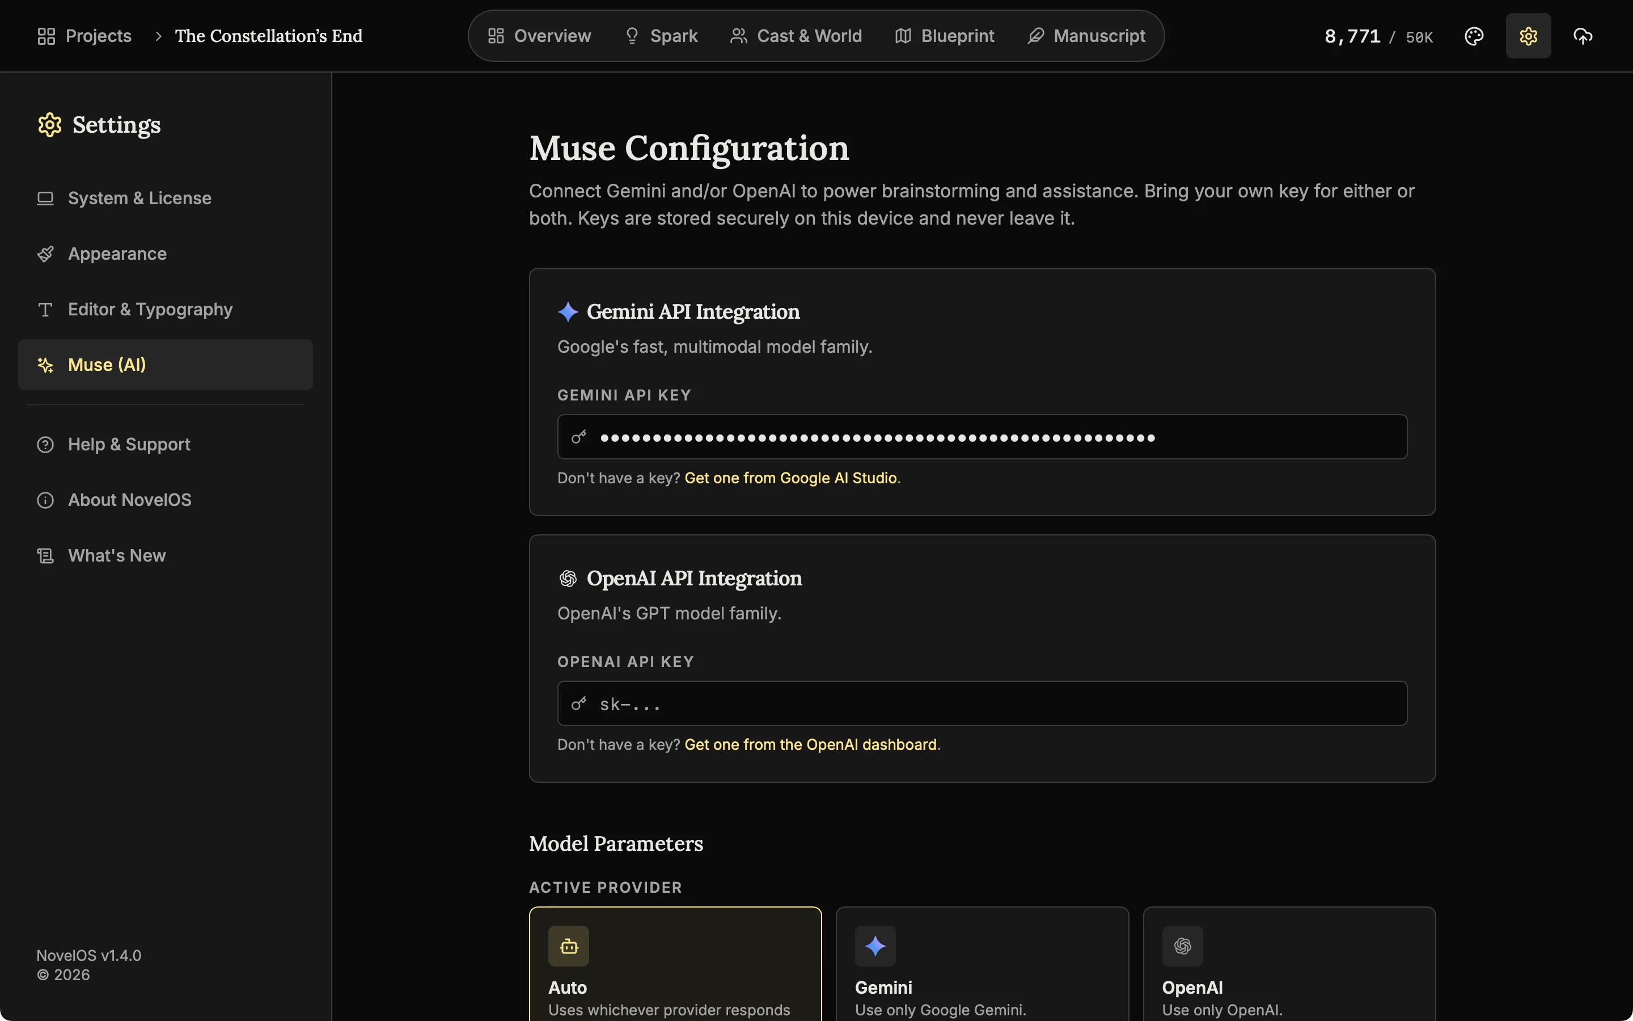
Task: Follow the Get one from Google AI Studio link
Action: [790, 478]
